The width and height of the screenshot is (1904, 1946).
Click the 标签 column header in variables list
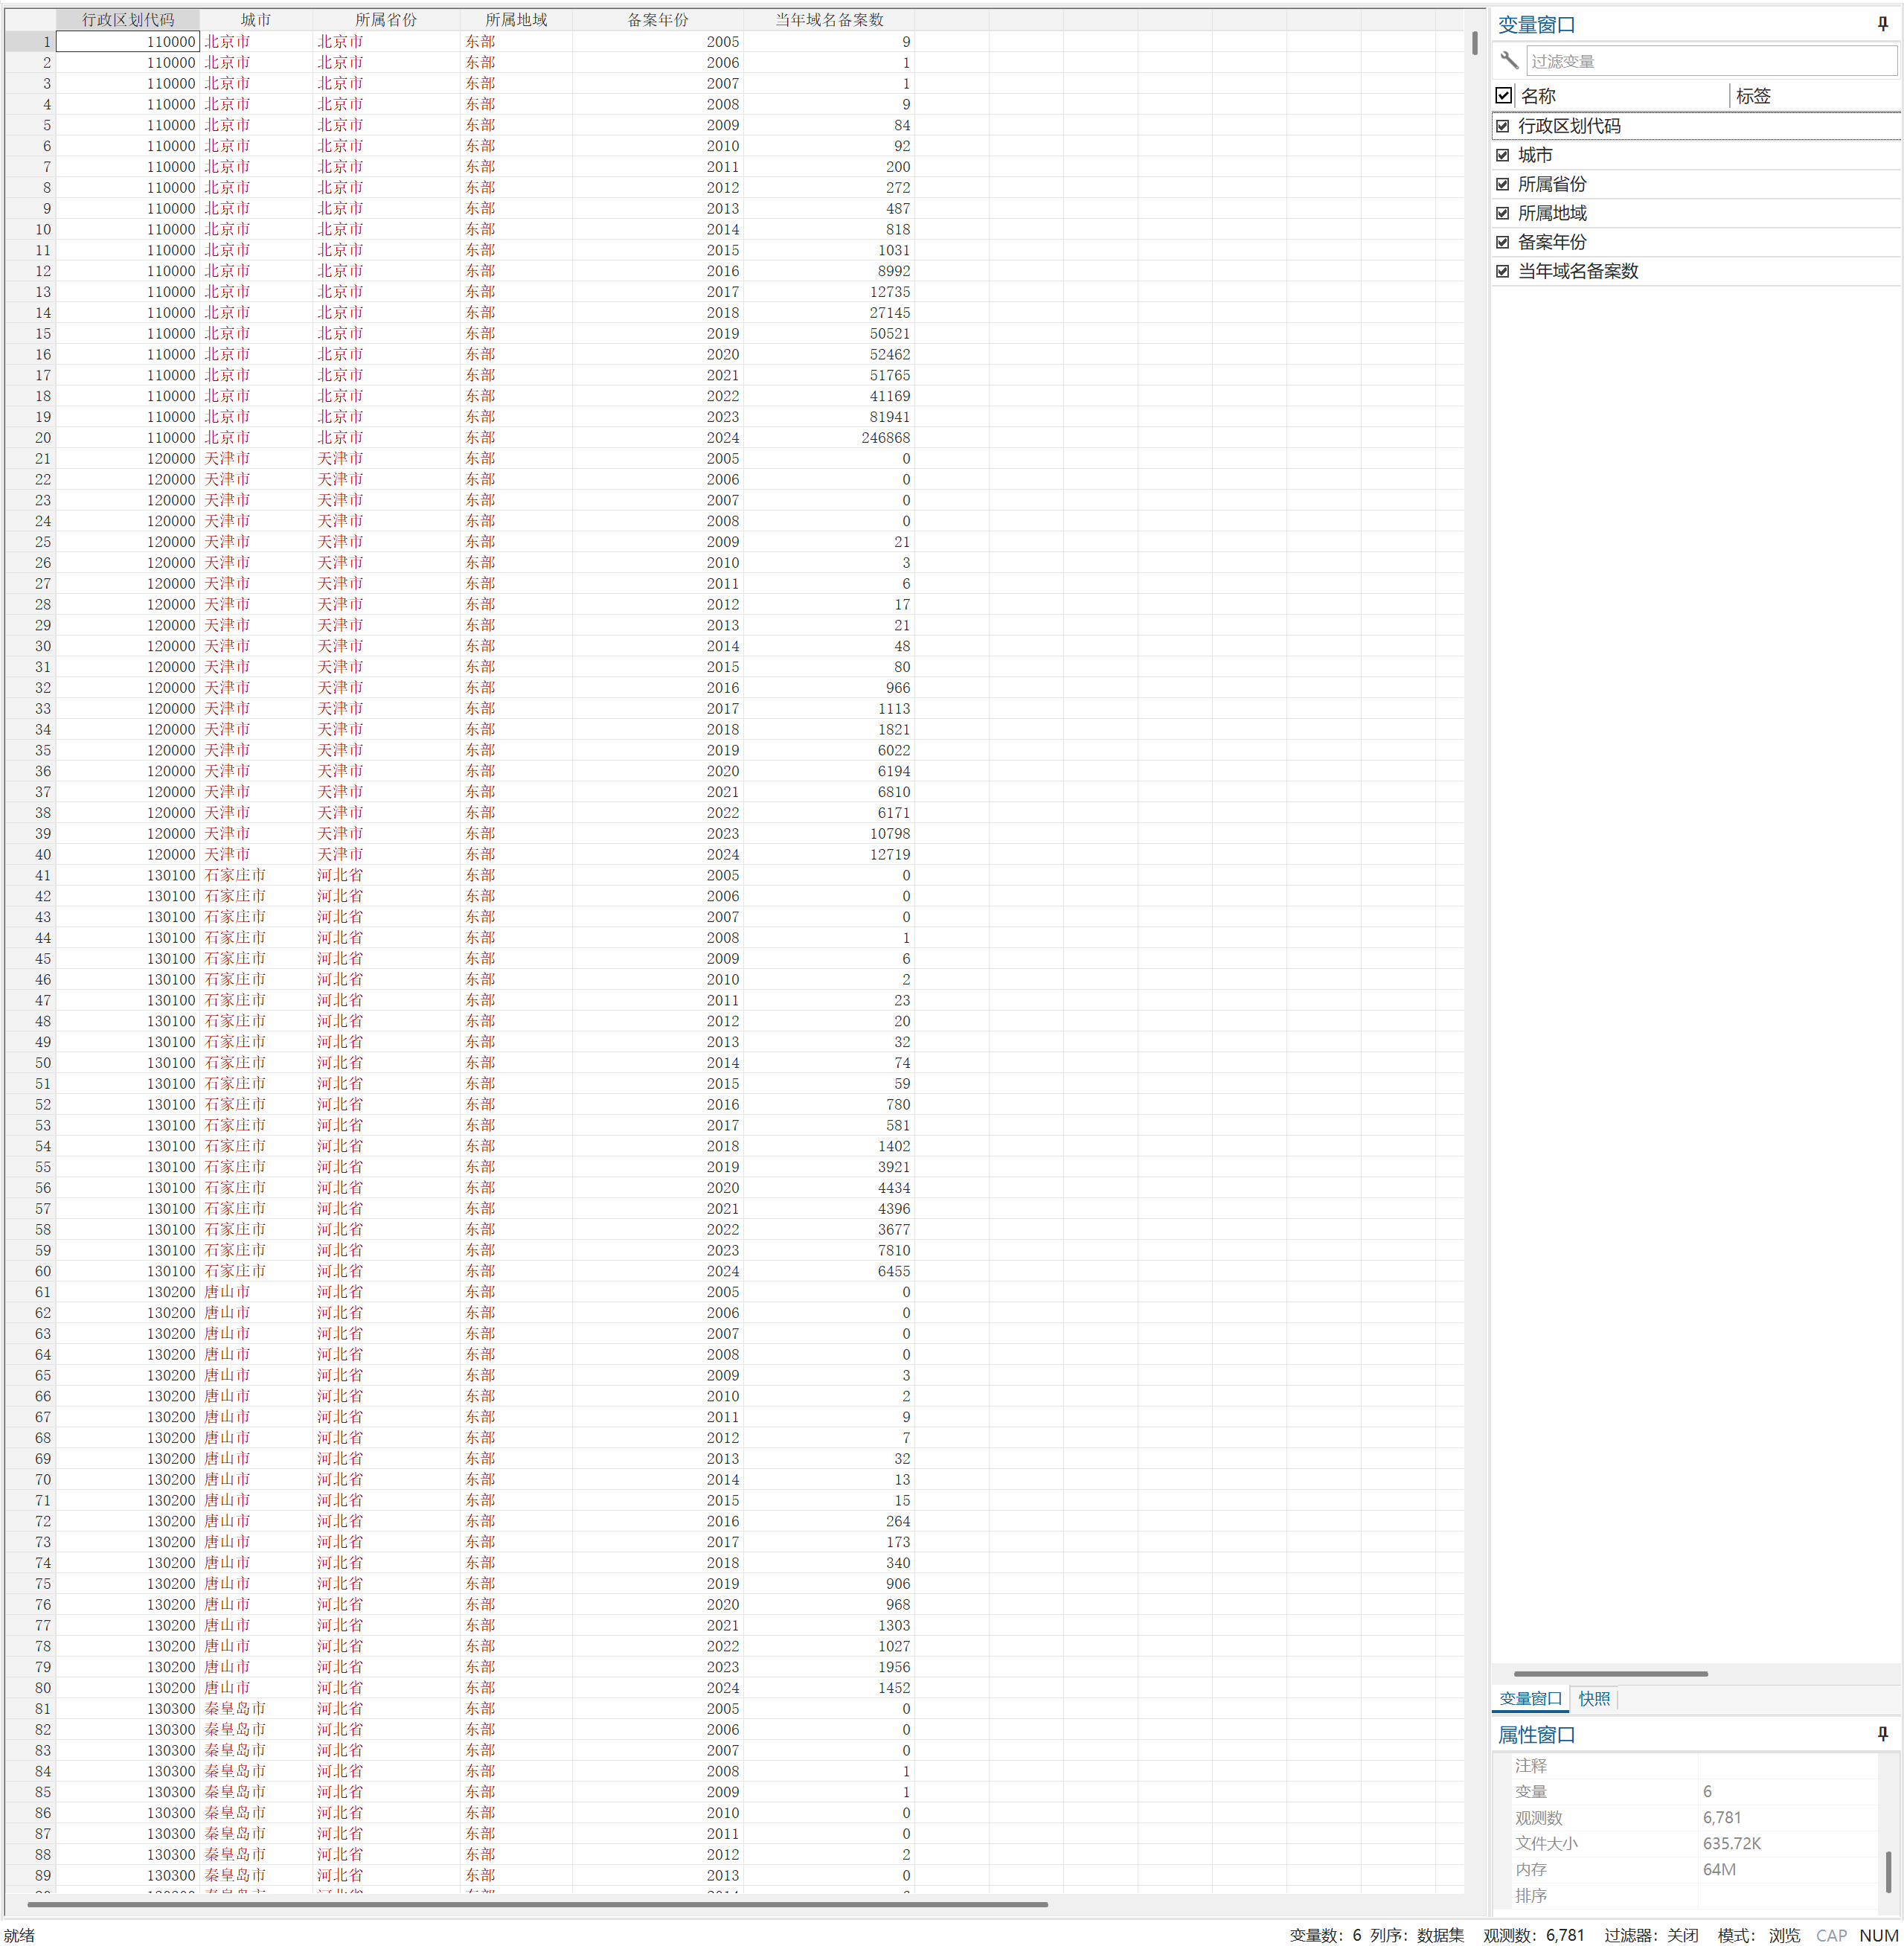click(x=1752, y=96)
